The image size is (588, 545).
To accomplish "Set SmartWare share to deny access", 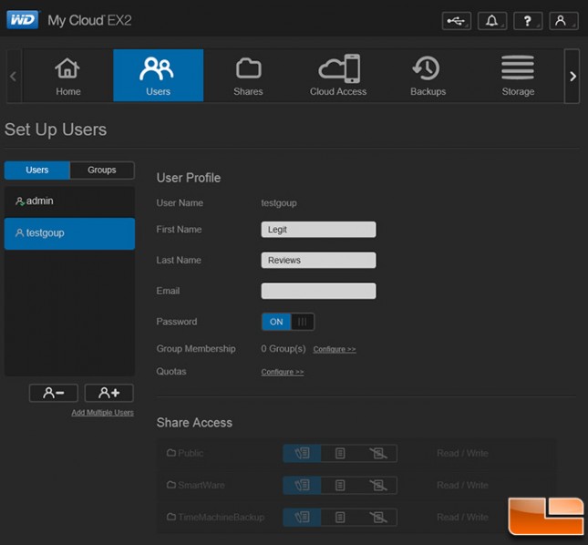I will click(x=378, y=486).
